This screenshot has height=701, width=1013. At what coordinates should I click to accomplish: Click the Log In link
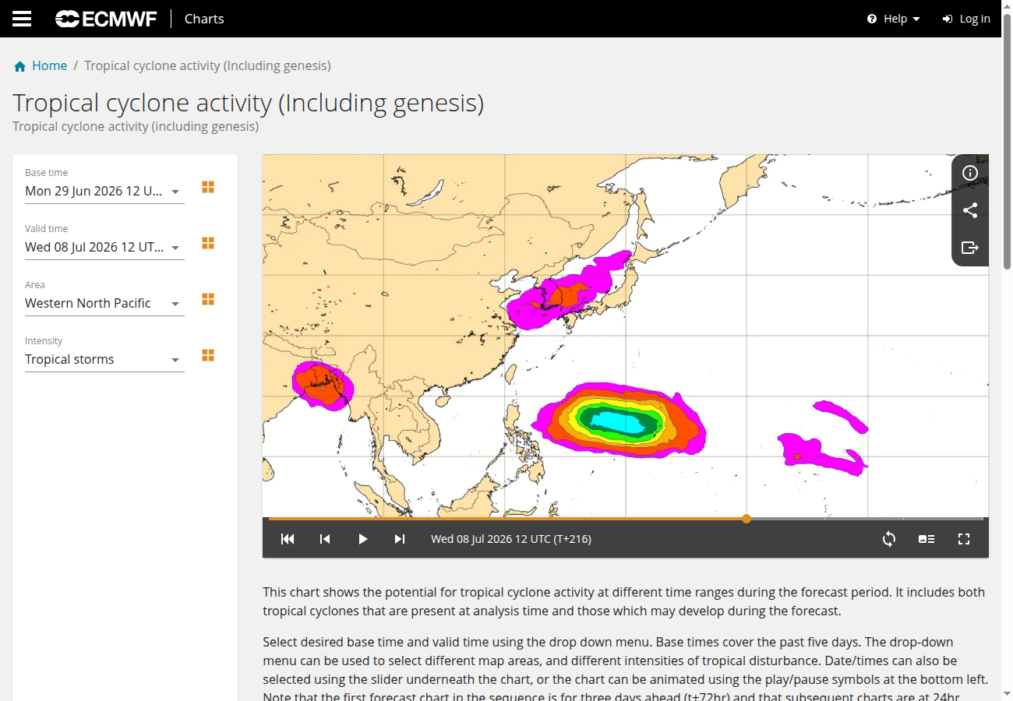coord(966,19)
